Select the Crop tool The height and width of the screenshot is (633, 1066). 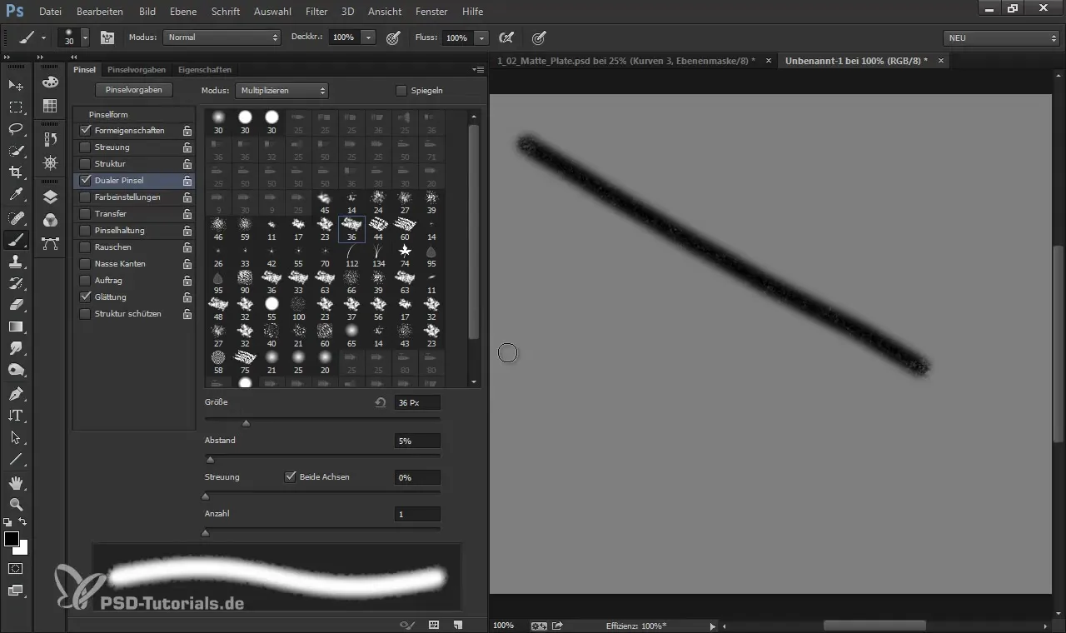click(x=16, y=172)
